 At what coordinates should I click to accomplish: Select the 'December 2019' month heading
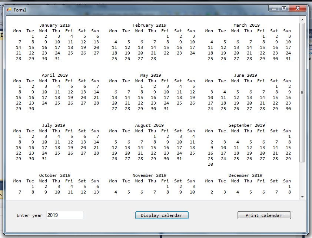point(245,175)
